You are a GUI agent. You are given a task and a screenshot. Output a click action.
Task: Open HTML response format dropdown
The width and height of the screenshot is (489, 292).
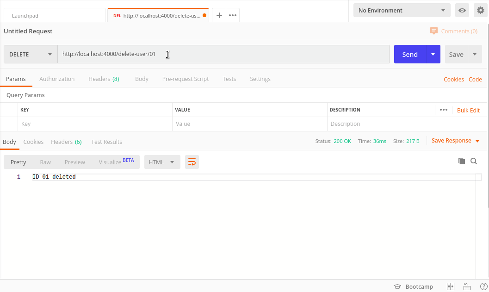tap(162, 162)
